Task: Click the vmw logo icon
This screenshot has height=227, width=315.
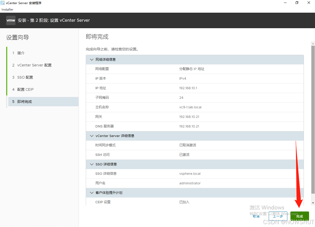Action: click(11, 20)
